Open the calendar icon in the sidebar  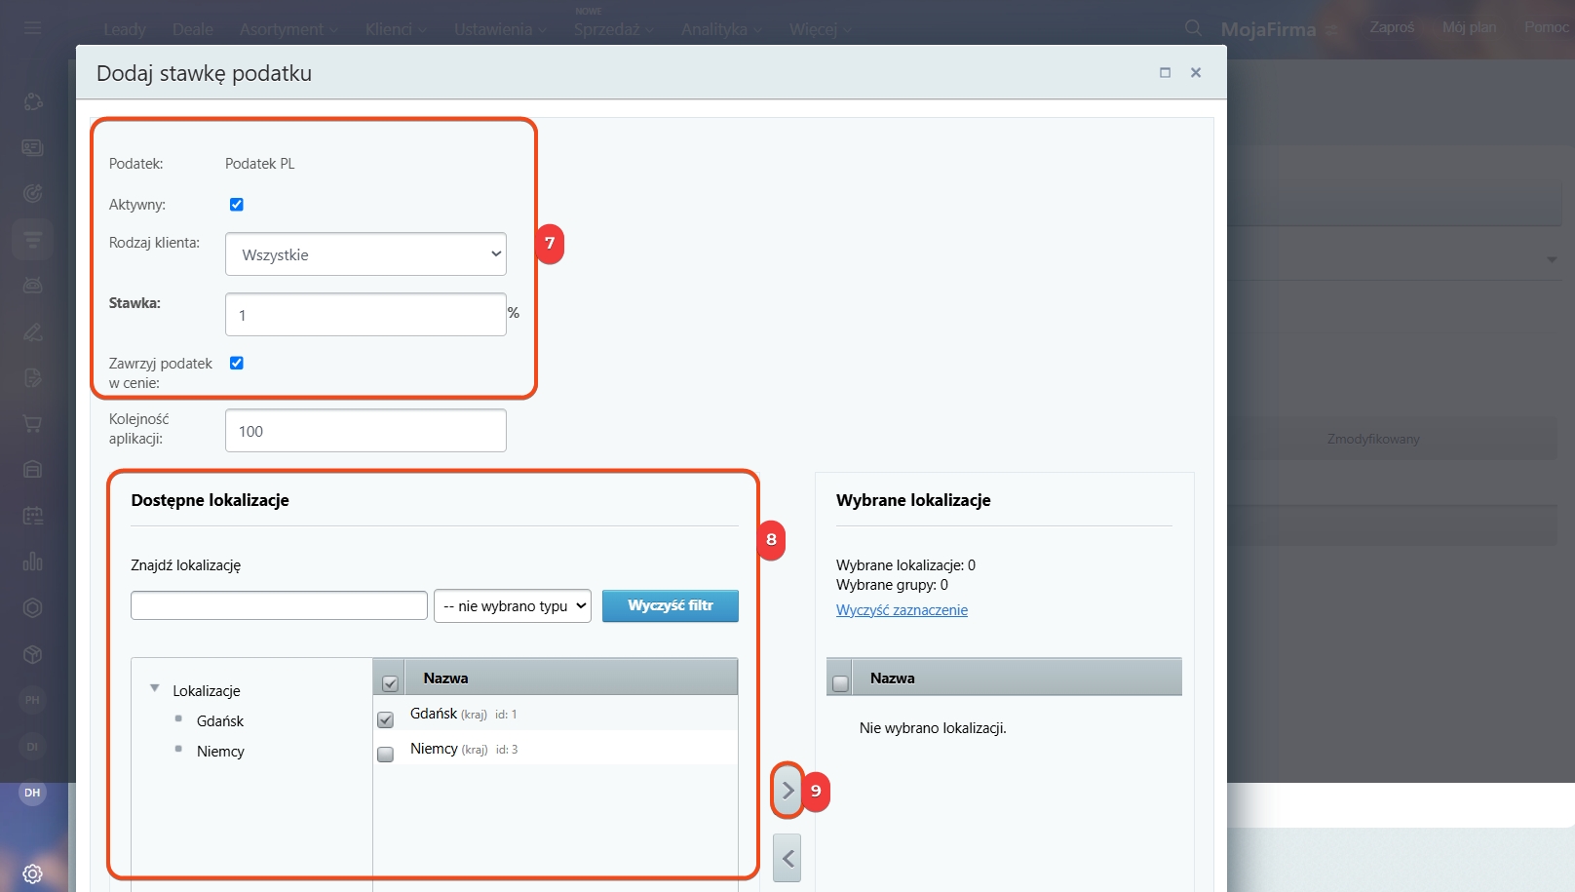(x=32, y=516)
